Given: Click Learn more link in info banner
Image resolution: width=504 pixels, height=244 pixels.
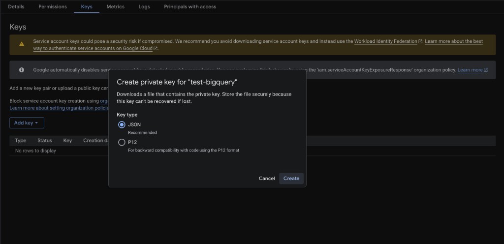Looking at the screenshot, I should click(470, 70).
